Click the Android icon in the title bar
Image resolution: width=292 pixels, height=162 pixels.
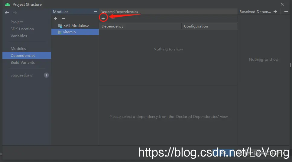[8, 4]
